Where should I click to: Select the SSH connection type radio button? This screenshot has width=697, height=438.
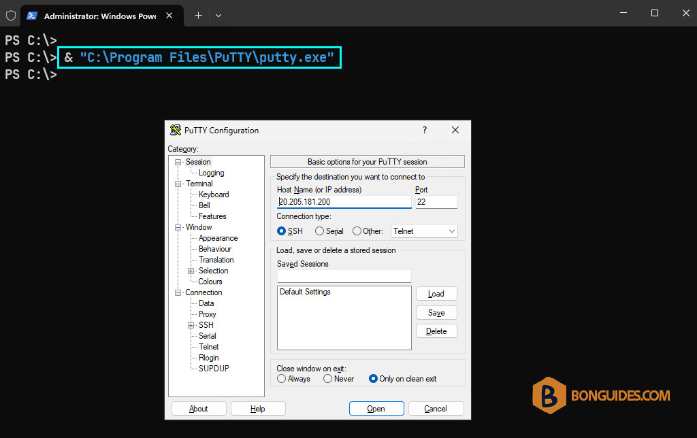pos(281,231)
